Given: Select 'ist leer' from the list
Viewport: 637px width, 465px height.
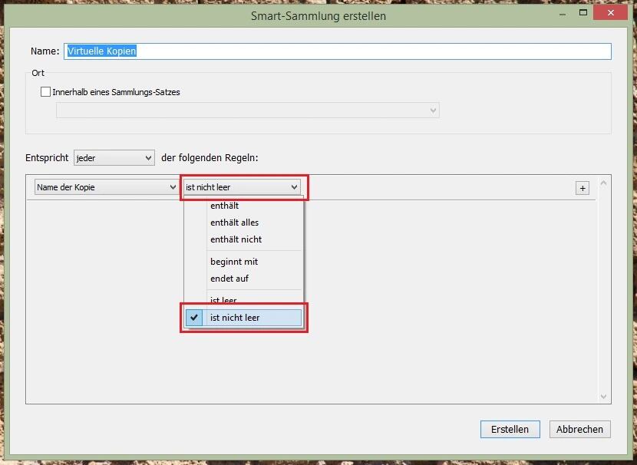Looking at the screenshot, I should [x=223, y=300].
